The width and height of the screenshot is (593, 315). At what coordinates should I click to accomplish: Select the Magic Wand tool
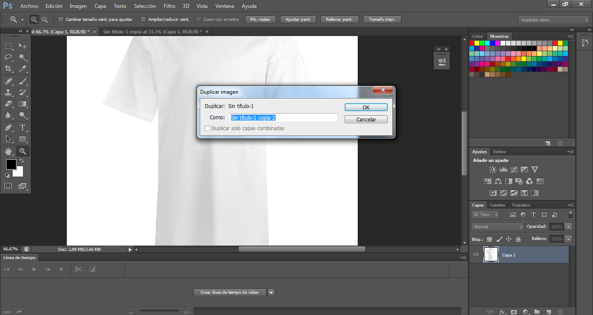(23, 57)
